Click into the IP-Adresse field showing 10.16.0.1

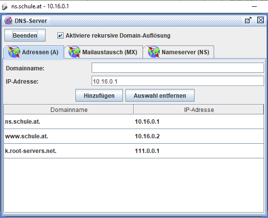pyautogui.click(x=178, y=81)
